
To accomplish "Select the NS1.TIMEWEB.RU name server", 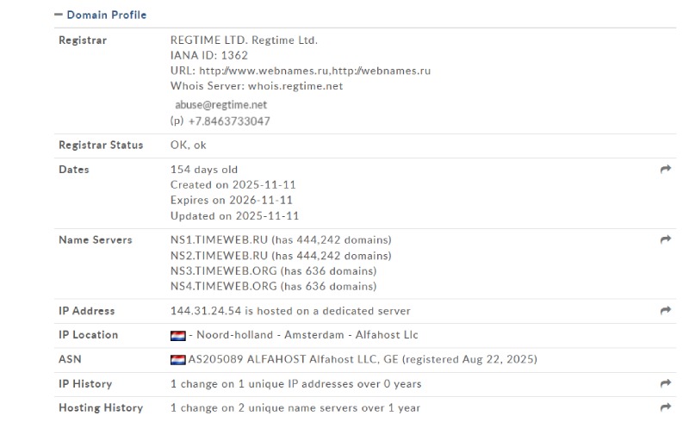I will click(219, 239).
